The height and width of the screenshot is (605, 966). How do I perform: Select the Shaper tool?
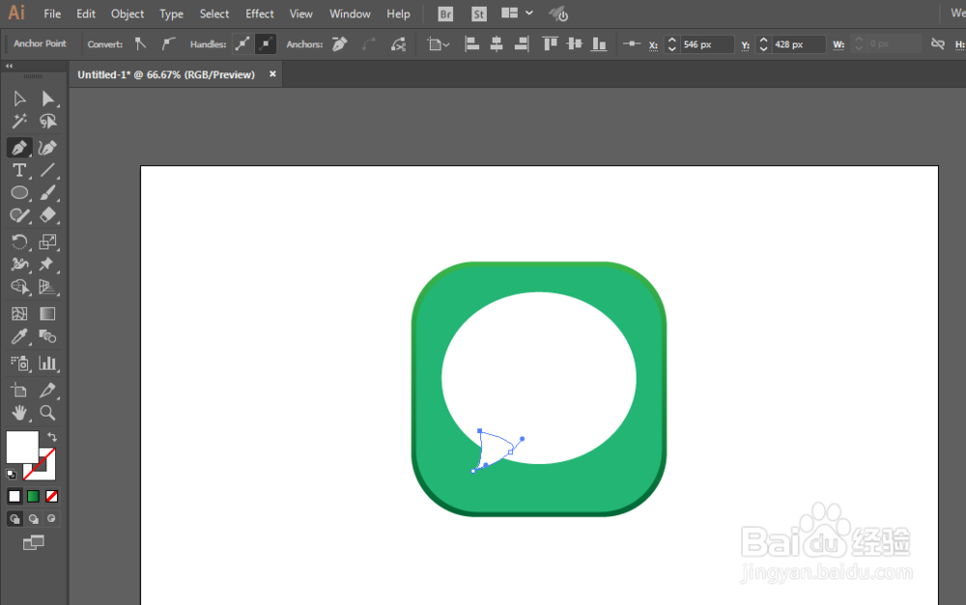pos(19,215)
